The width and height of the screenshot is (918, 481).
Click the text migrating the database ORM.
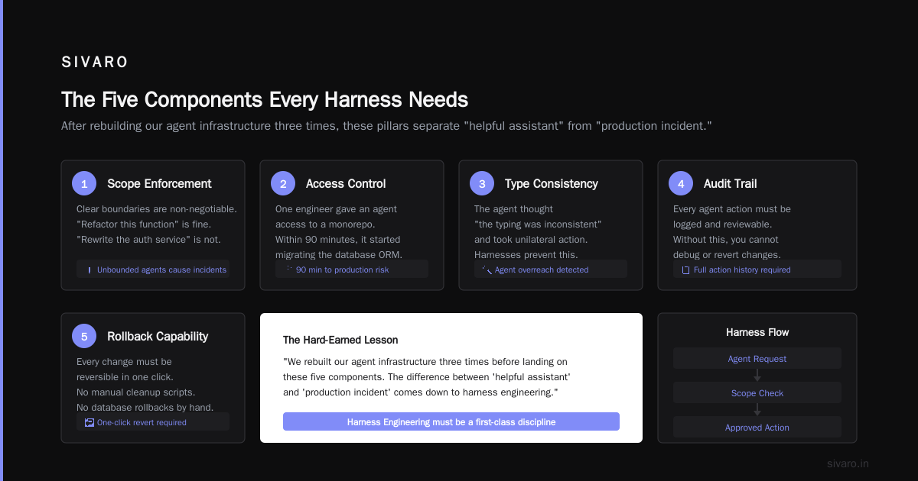[339, 254]
